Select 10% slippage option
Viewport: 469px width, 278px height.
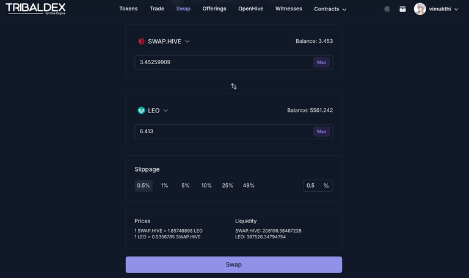point(206,186)
